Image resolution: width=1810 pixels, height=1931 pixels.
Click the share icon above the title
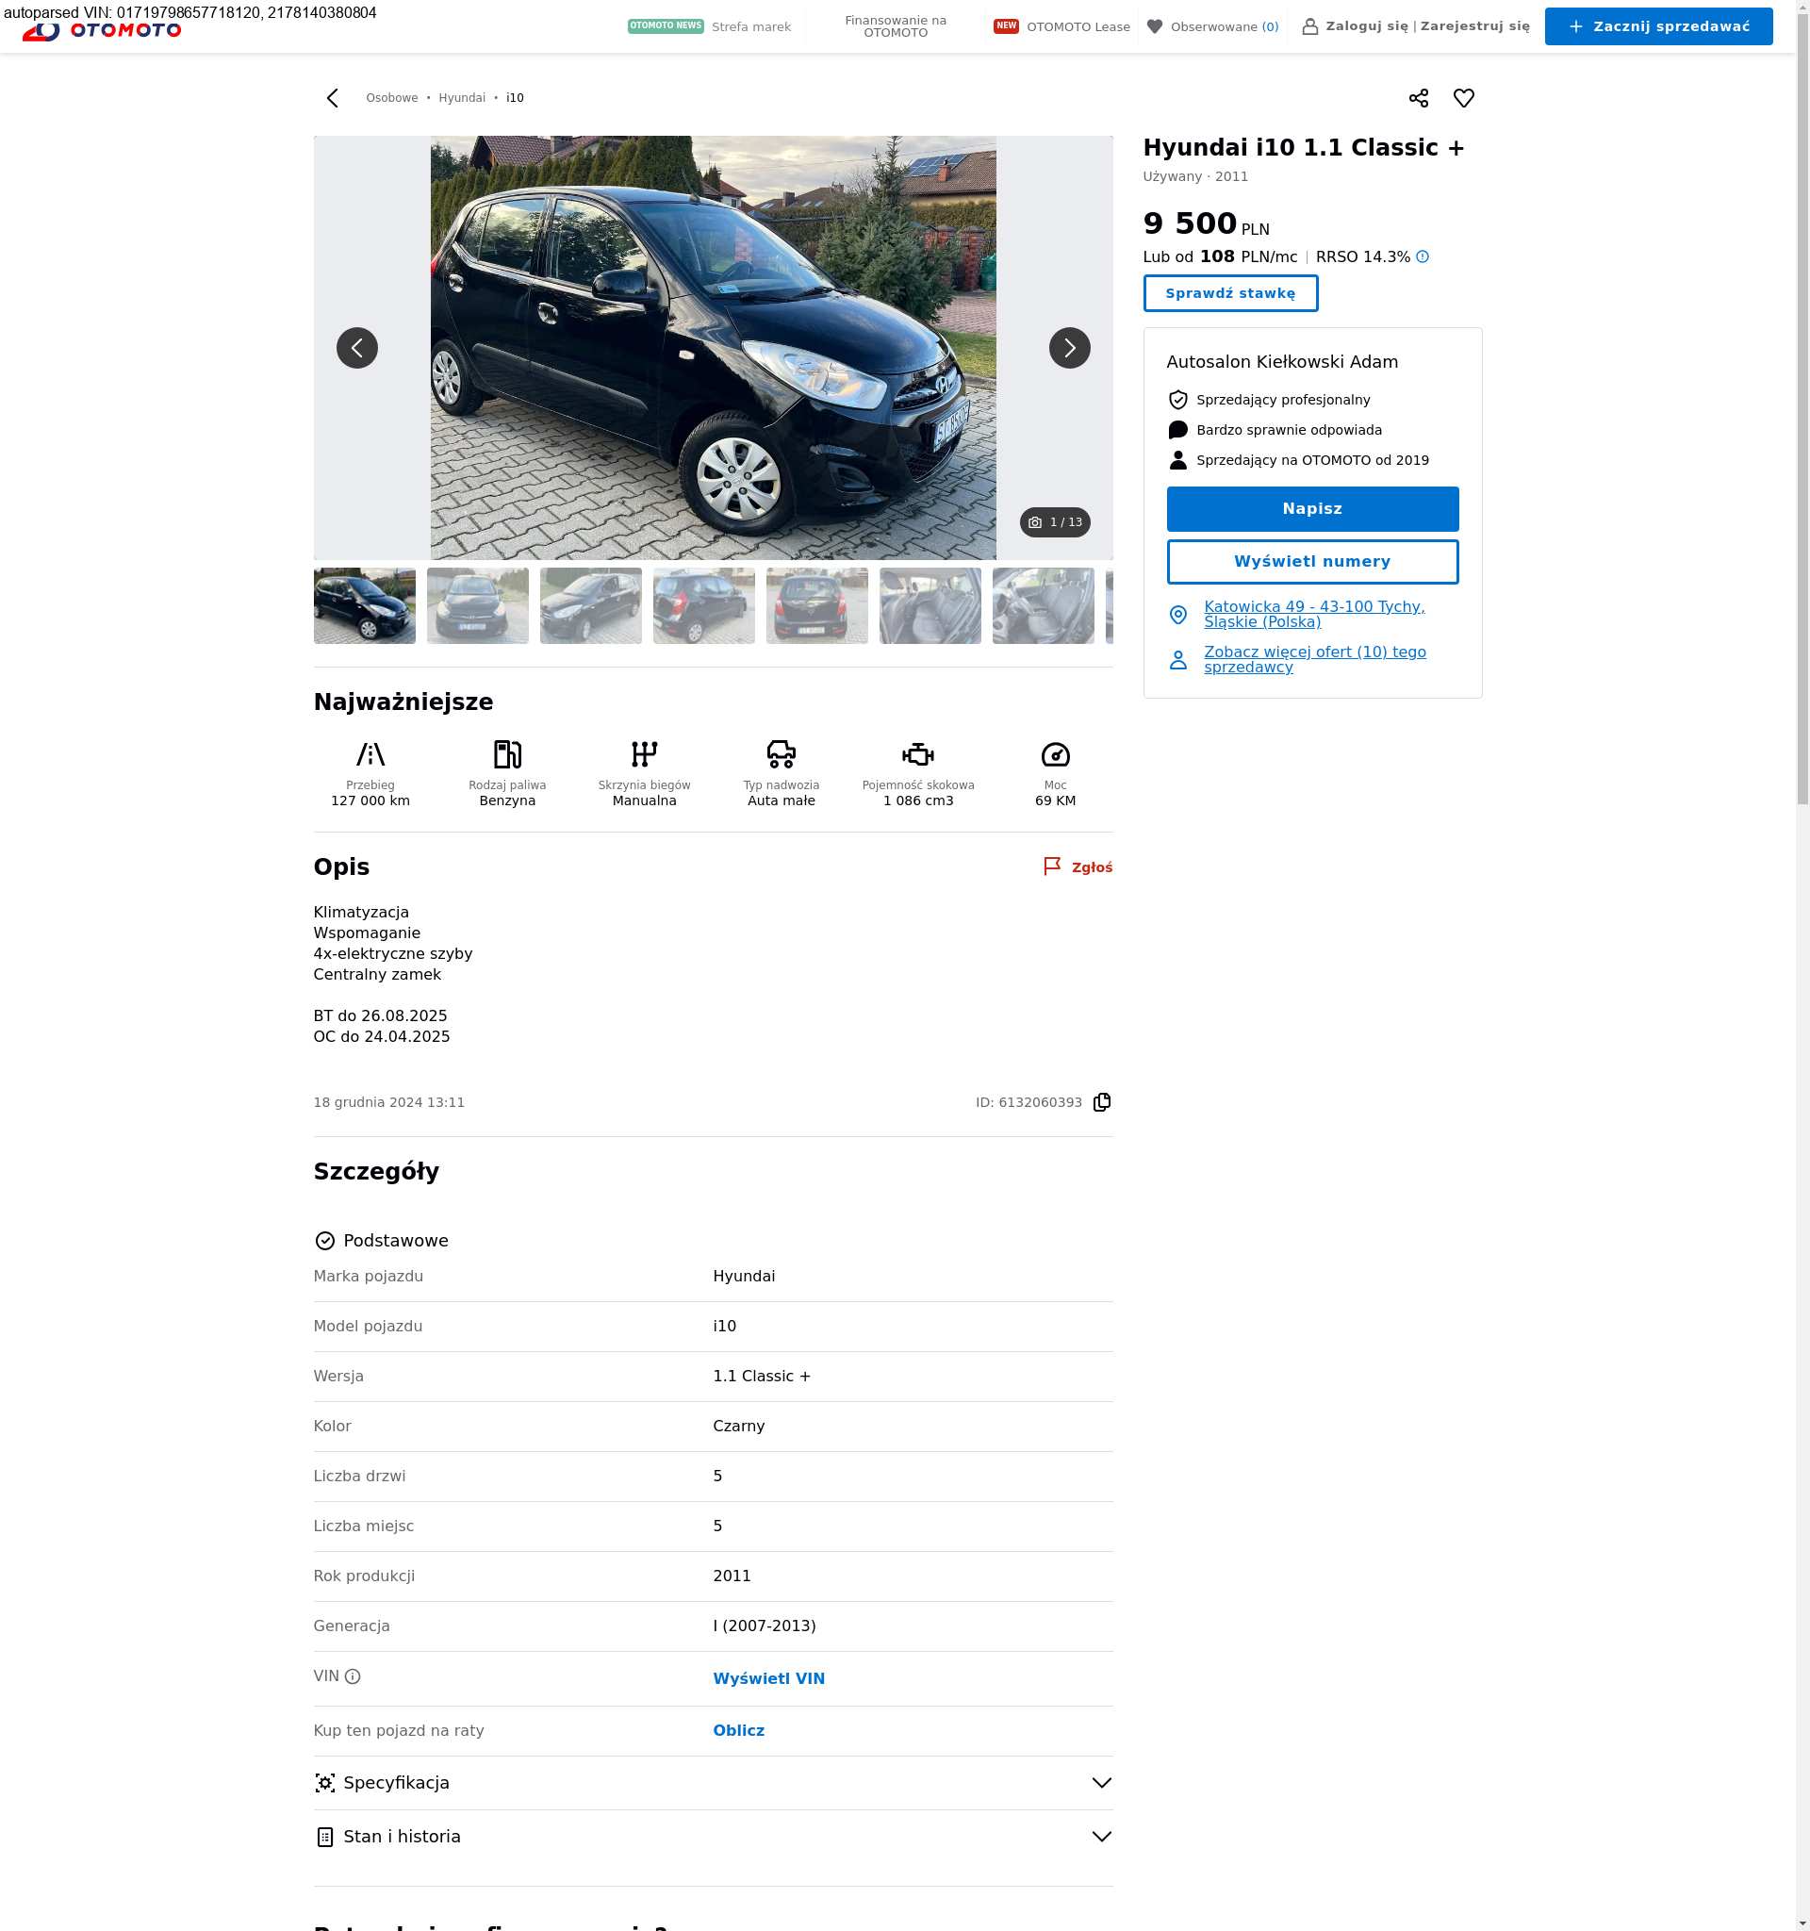(x=1418, y=98)
